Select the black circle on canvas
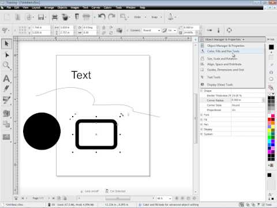This screenshot has width=277, height=208. click(x=42, y=131)
